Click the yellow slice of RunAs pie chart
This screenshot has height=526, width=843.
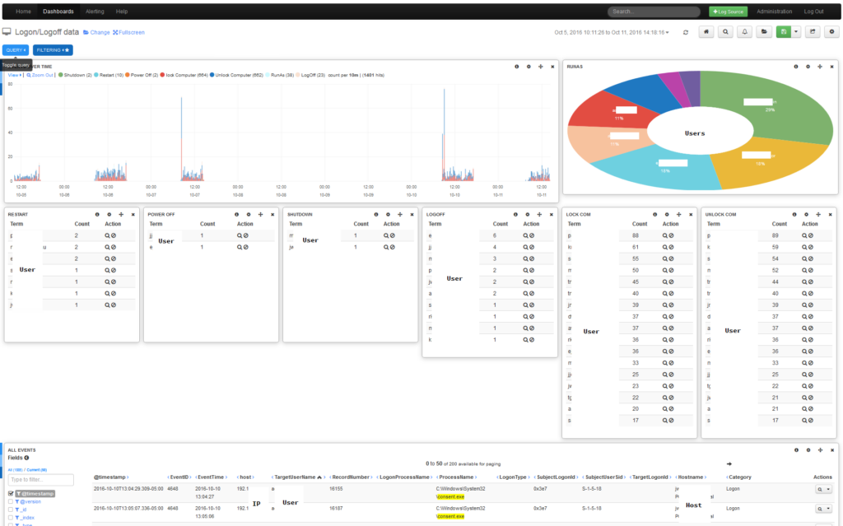pos(769,161)
